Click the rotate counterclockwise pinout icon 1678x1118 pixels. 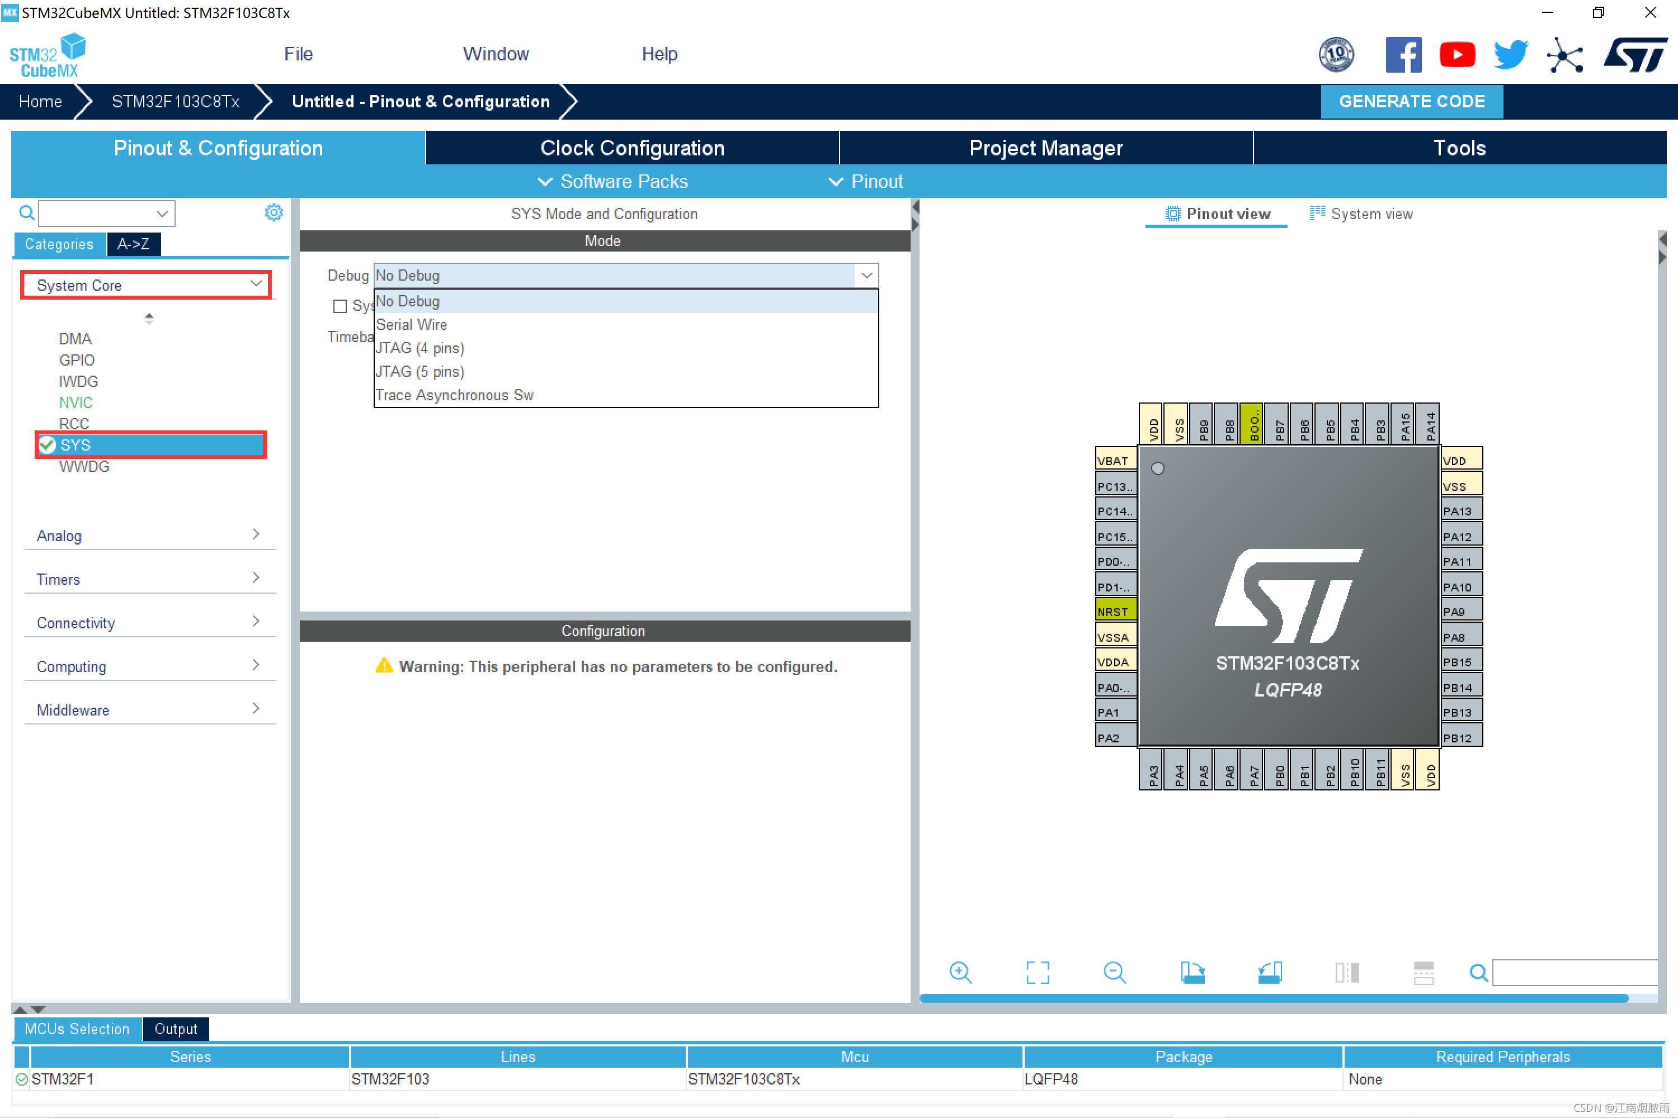(x=1270, y=973)
